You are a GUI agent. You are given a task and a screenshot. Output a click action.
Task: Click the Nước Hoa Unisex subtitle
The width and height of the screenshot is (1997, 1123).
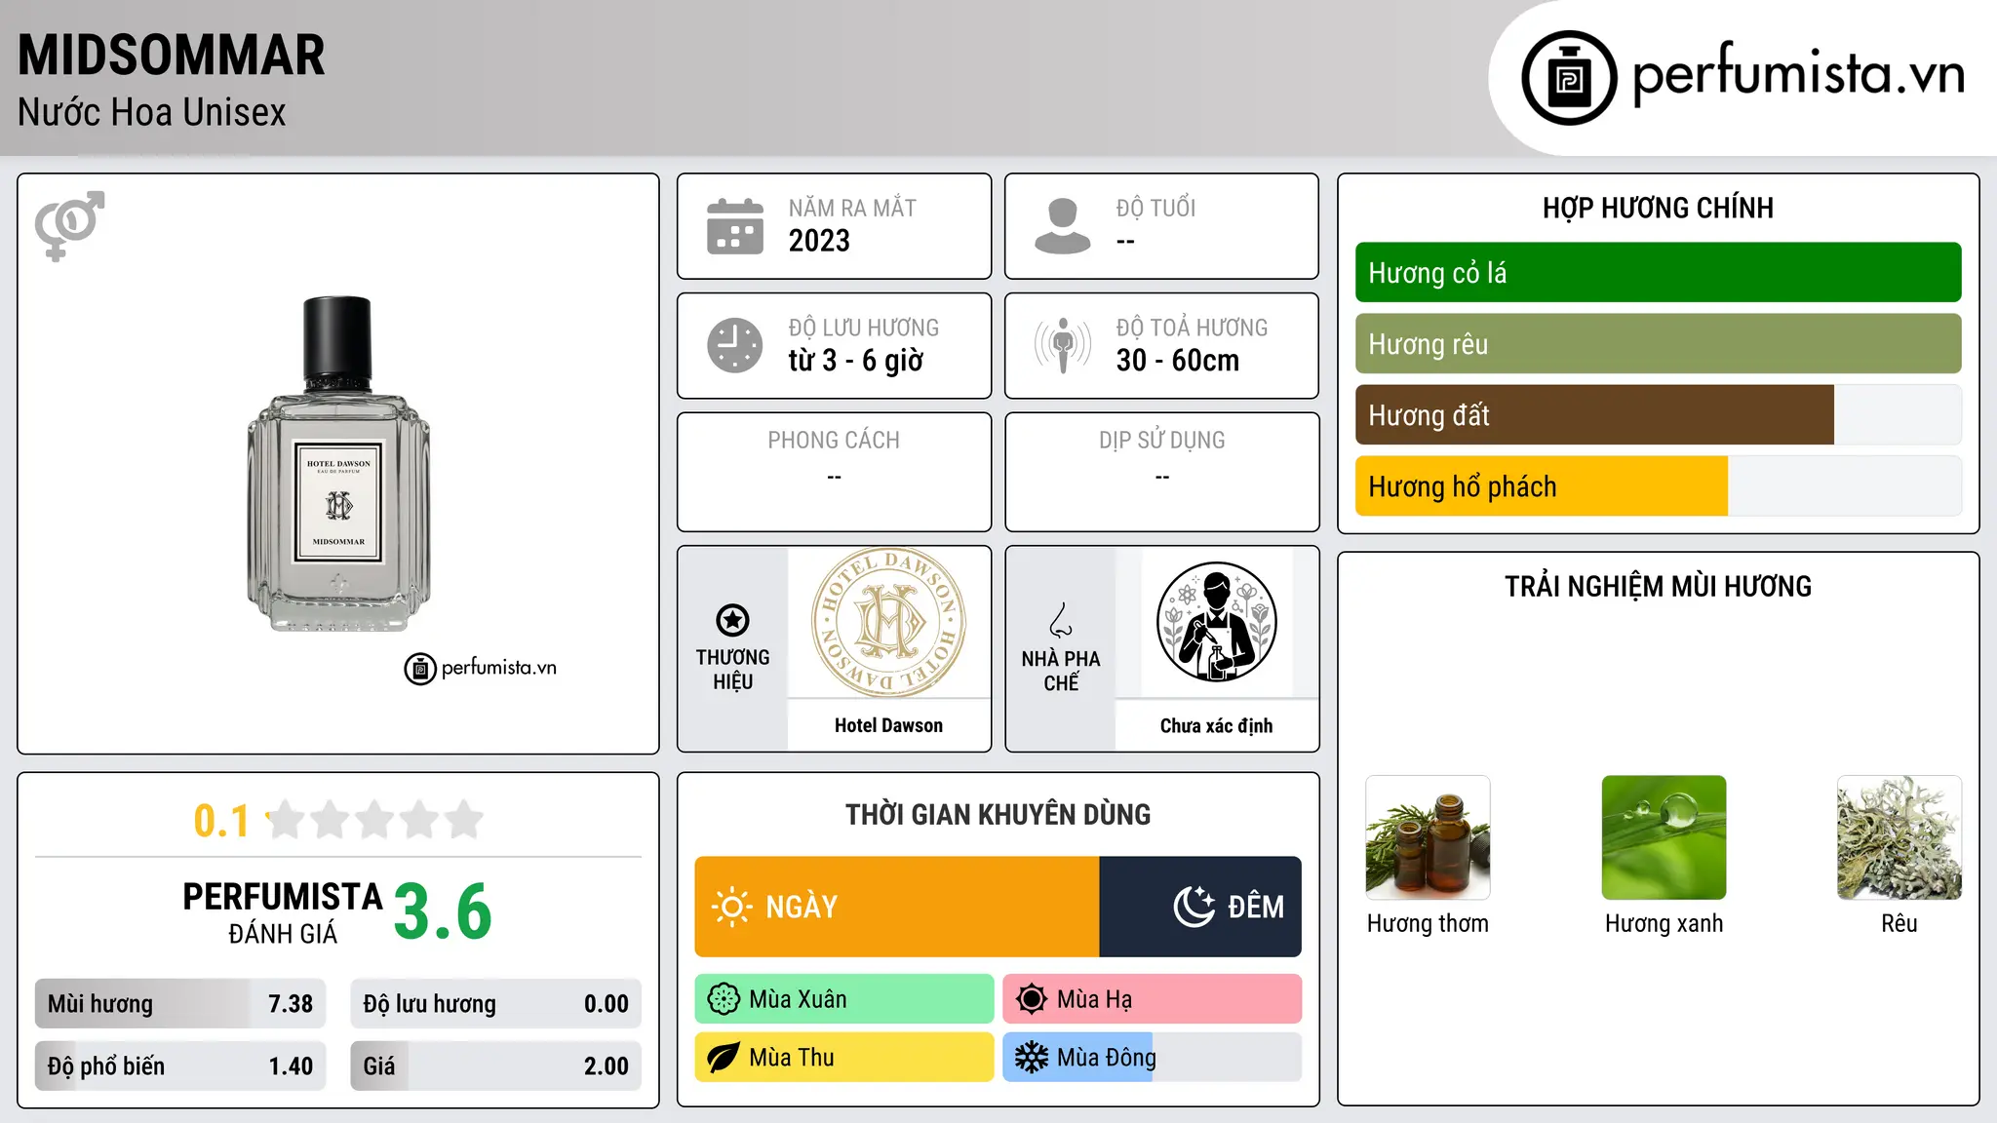pyautogui.click(x=152, y=113)
